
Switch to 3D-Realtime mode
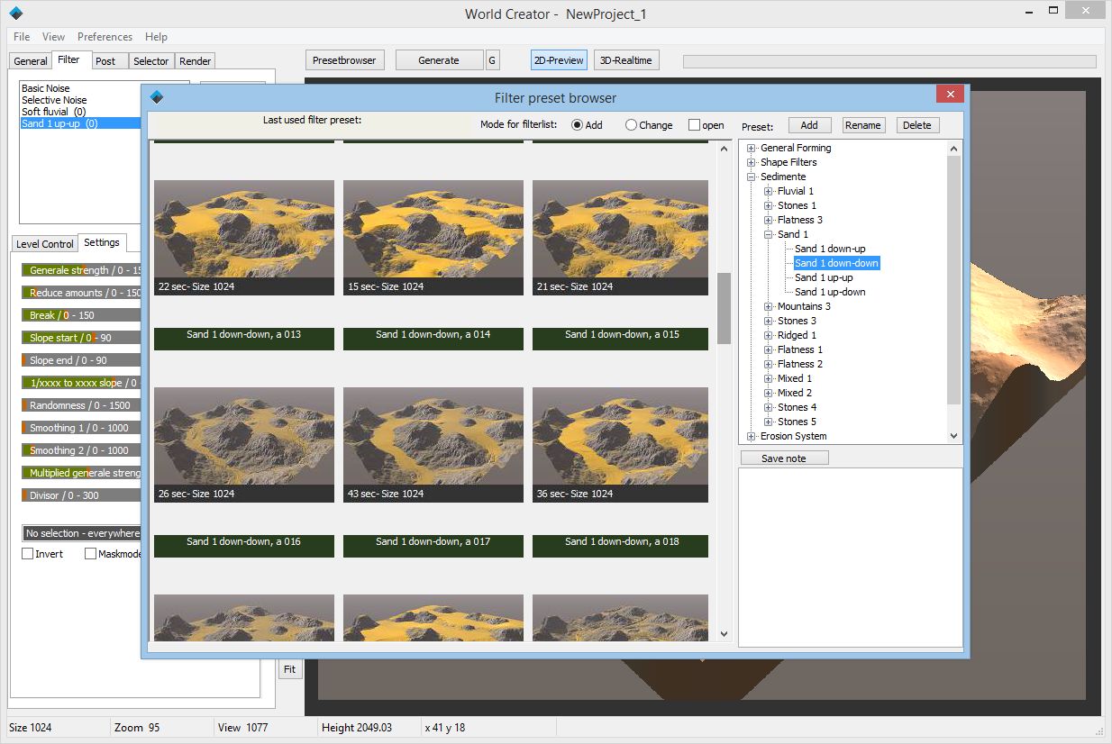pyautogui.click(x=626, y=59)
